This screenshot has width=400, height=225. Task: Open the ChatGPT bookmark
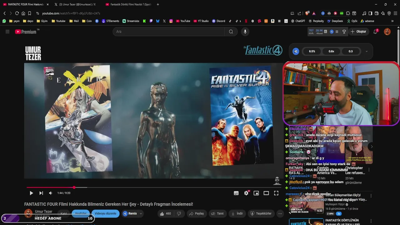click(298, 21)
